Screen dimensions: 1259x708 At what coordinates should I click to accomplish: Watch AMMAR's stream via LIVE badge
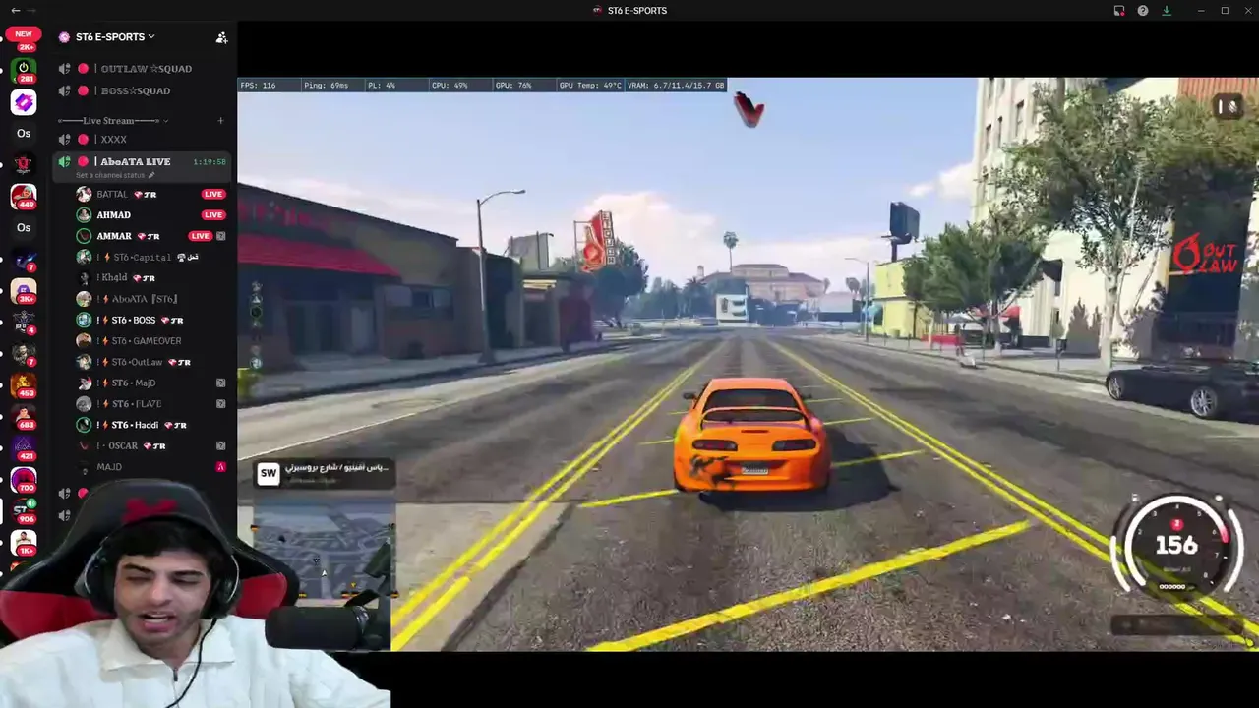coord(201,236)
